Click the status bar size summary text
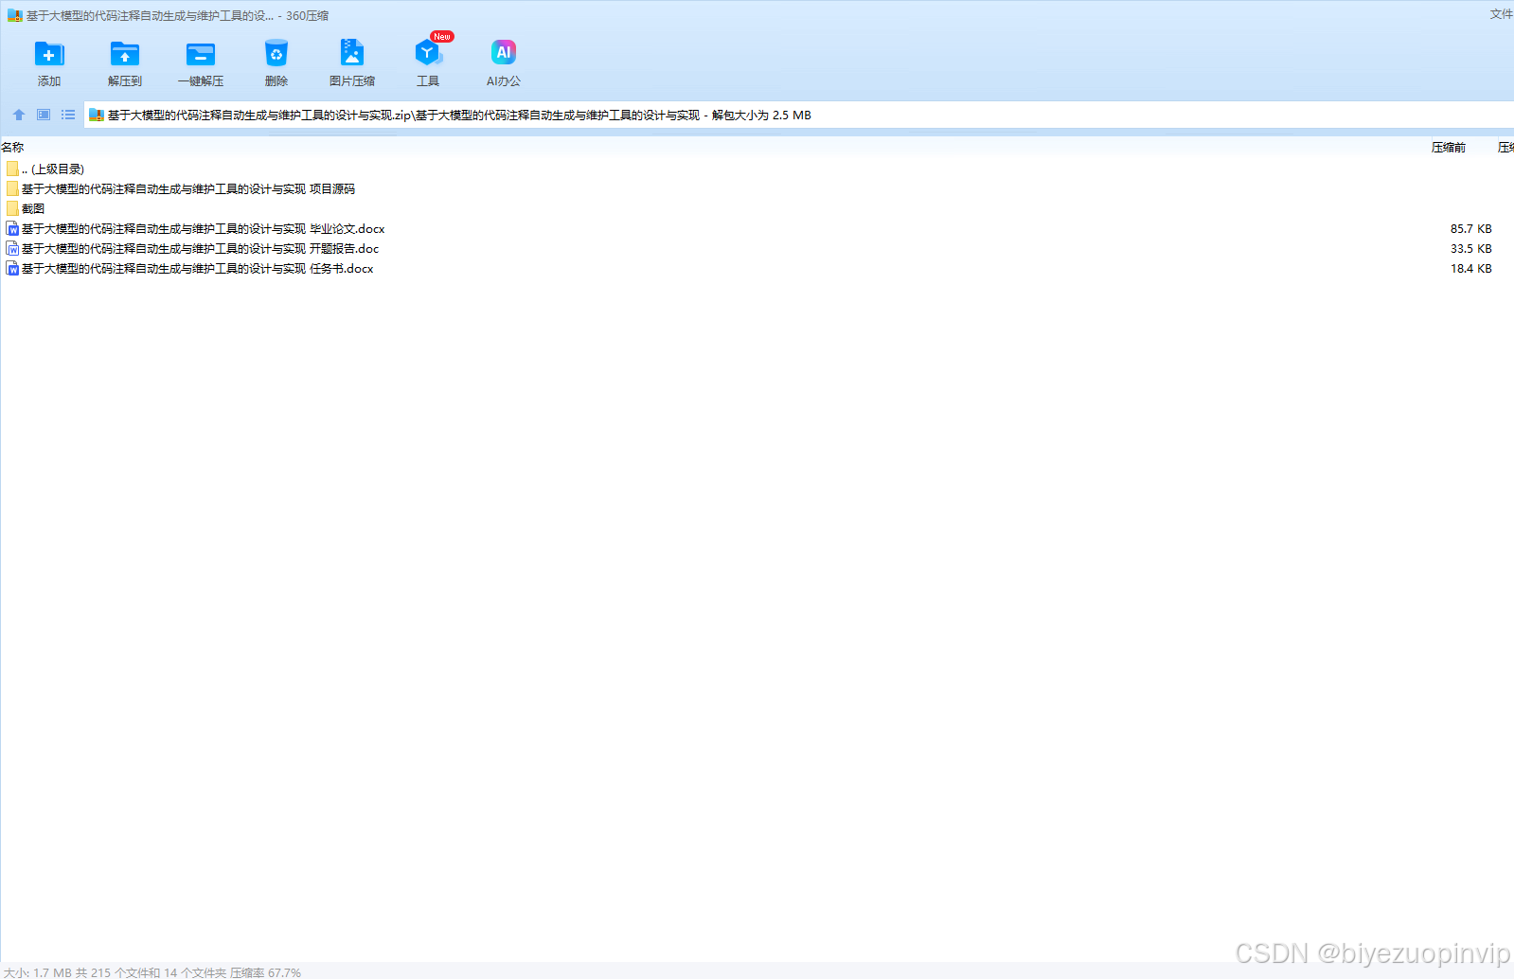Screen dimensions: 1514x979 (x=151, y=972)
